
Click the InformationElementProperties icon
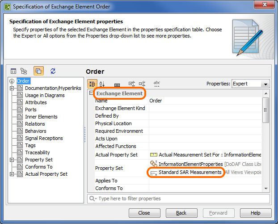click(x=154, y=164)
